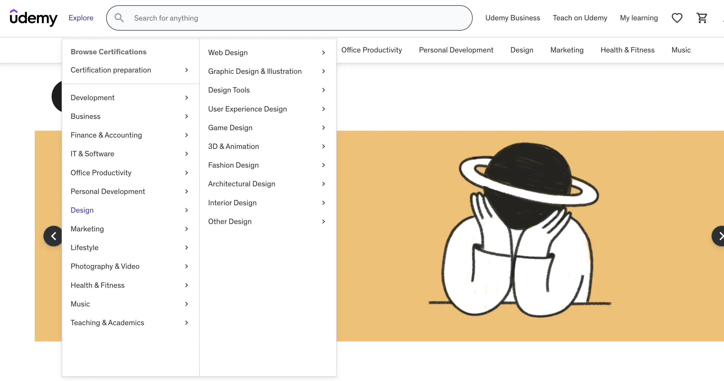Go to Udemy logo home
The image size is (724, 381).
[x=33, y=18]
